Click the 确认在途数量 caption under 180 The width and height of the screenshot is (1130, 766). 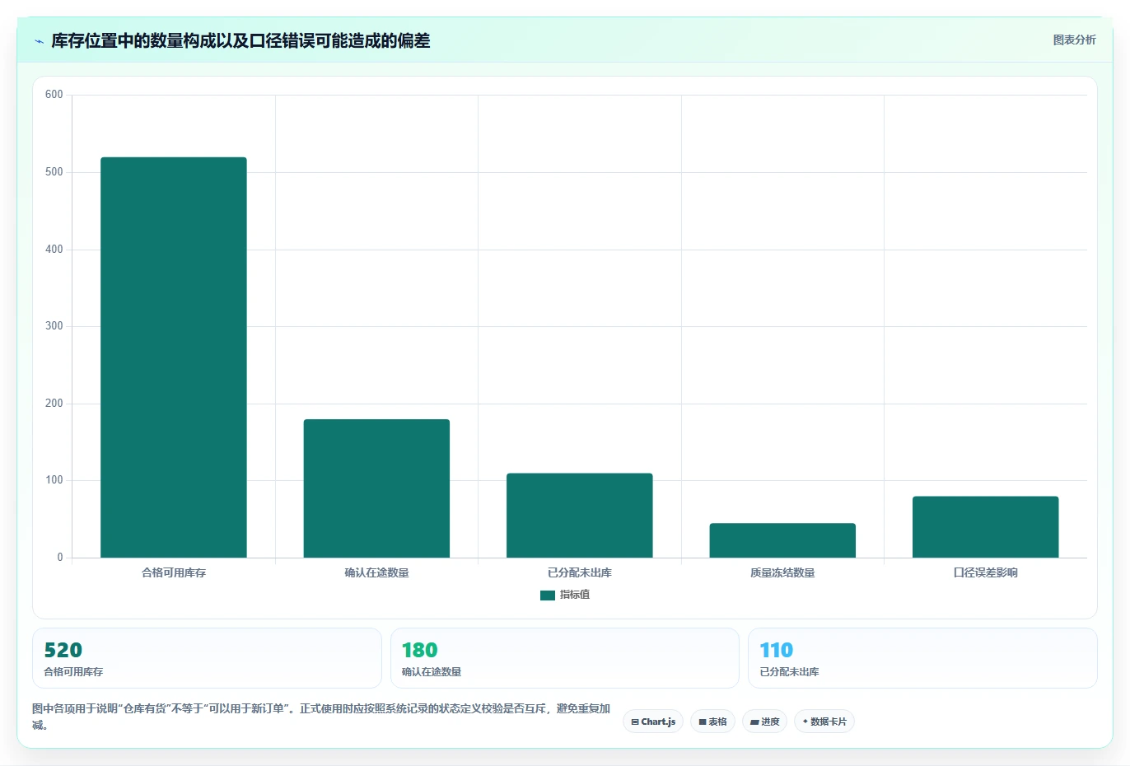tap(432, 672)
